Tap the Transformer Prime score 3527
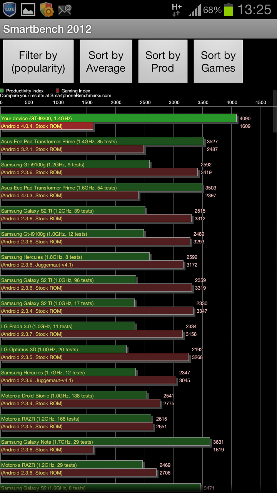 212,142
